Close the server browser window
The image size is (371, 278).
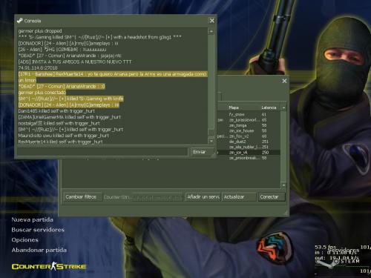pyautogui.click(x=284, y=81)
